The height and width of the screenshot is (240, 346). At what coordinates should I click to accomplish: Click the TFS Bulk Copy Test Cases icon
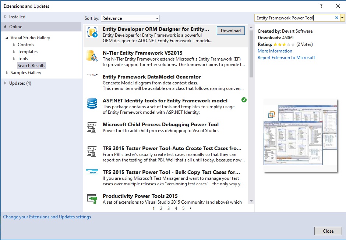tap(92, 172)
